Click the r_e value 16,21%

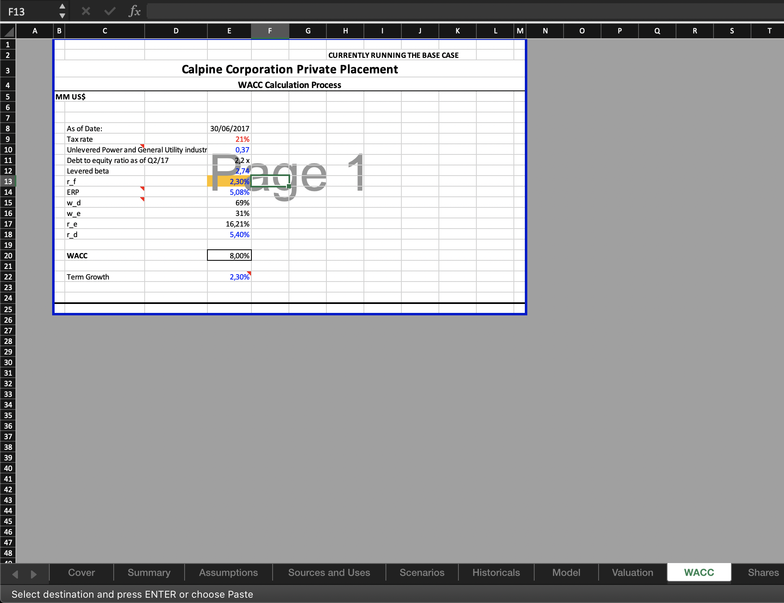click(x=229, y=224)
